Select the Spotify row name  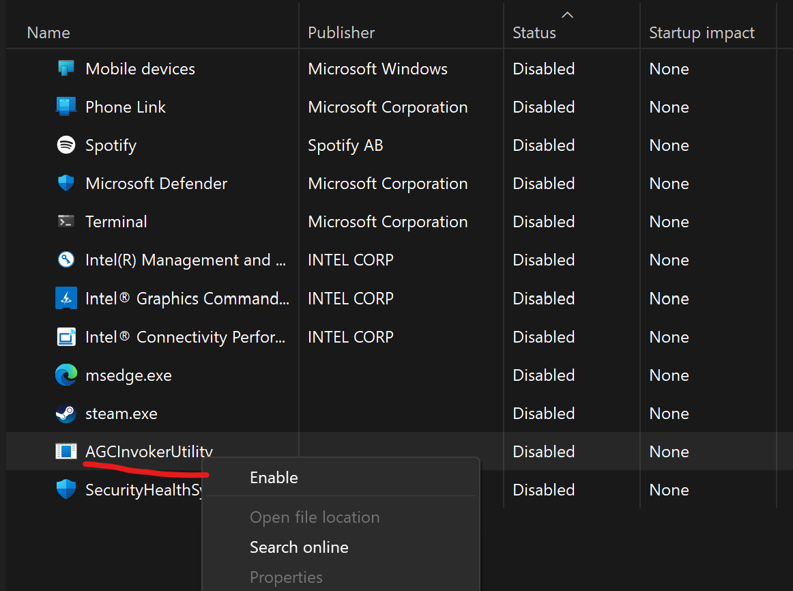pos(111,146)
